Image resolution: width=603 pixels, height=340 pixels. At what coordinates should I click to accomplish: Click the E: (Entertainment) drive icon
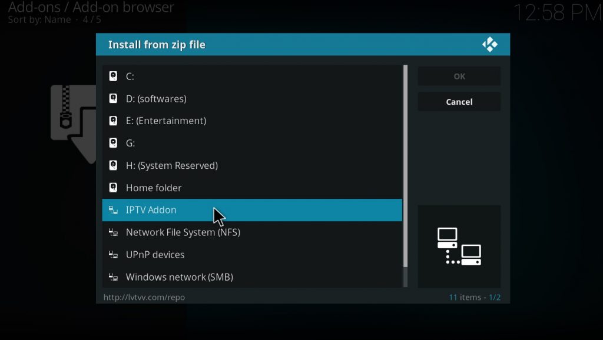click(x=113, y=121)
